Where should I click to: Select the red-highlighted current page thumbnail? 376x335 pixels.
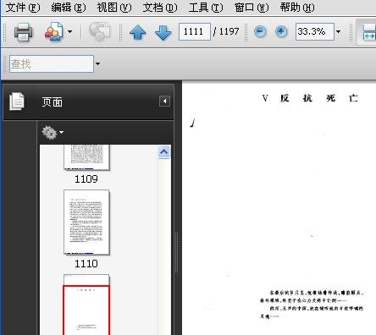pyautogui.click(x=86, y=310)
